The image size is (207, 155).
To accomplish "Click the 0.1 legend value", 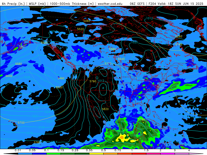I will [x=46, y=150].
